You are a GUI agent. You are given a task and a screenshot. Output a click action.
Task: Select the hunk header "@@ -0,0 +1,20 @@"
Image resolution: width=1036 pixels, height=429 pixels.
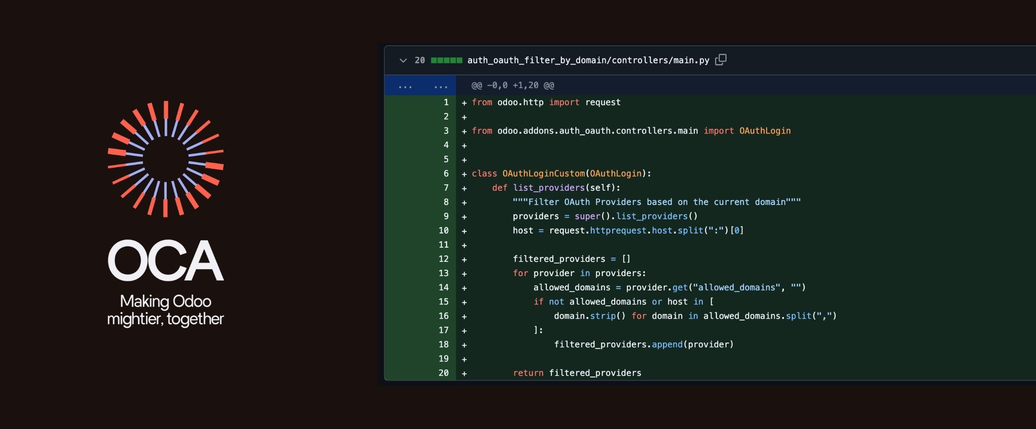coord(512,85)
